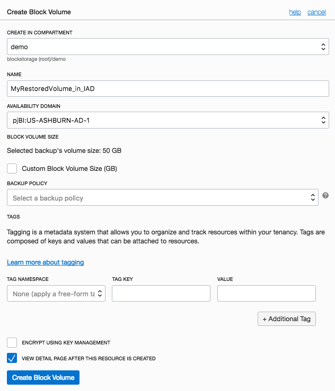335x391 pixels.
Task: Expand the Tag Namespace dropdown
Action: [56, 294]
